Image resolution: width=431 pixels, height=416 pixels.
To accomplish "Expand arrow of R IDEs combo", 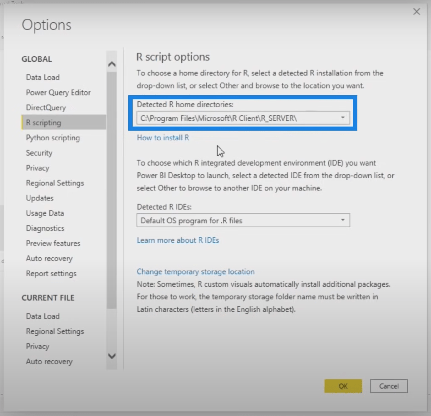I will point(343,220).
